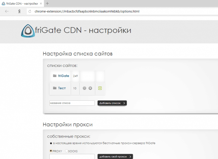Reload page with refresh icon
This screenshot has height=159, width=218.
click(30, 11)
